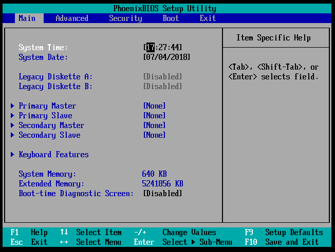Click the seconds field 44 in System Time

click(x=175, y=47)
